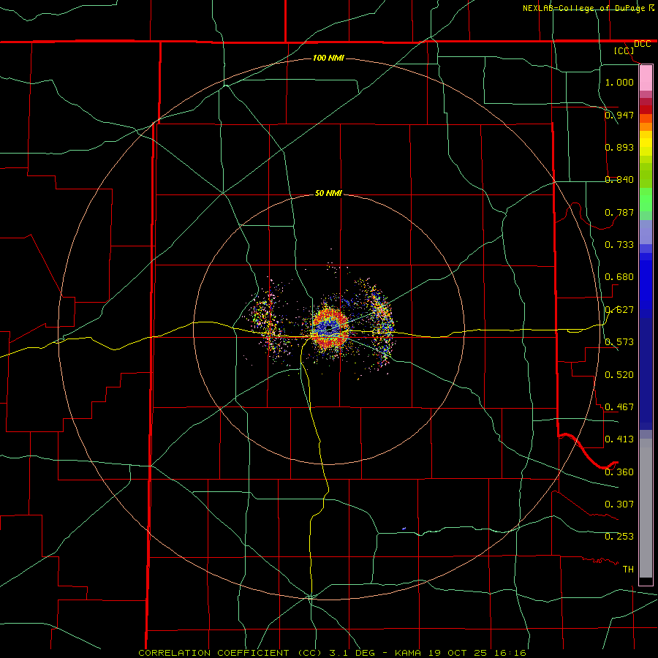Select the 0.413 scale value
This screenshot has height=658, width=658.
(x=619, y=439)
